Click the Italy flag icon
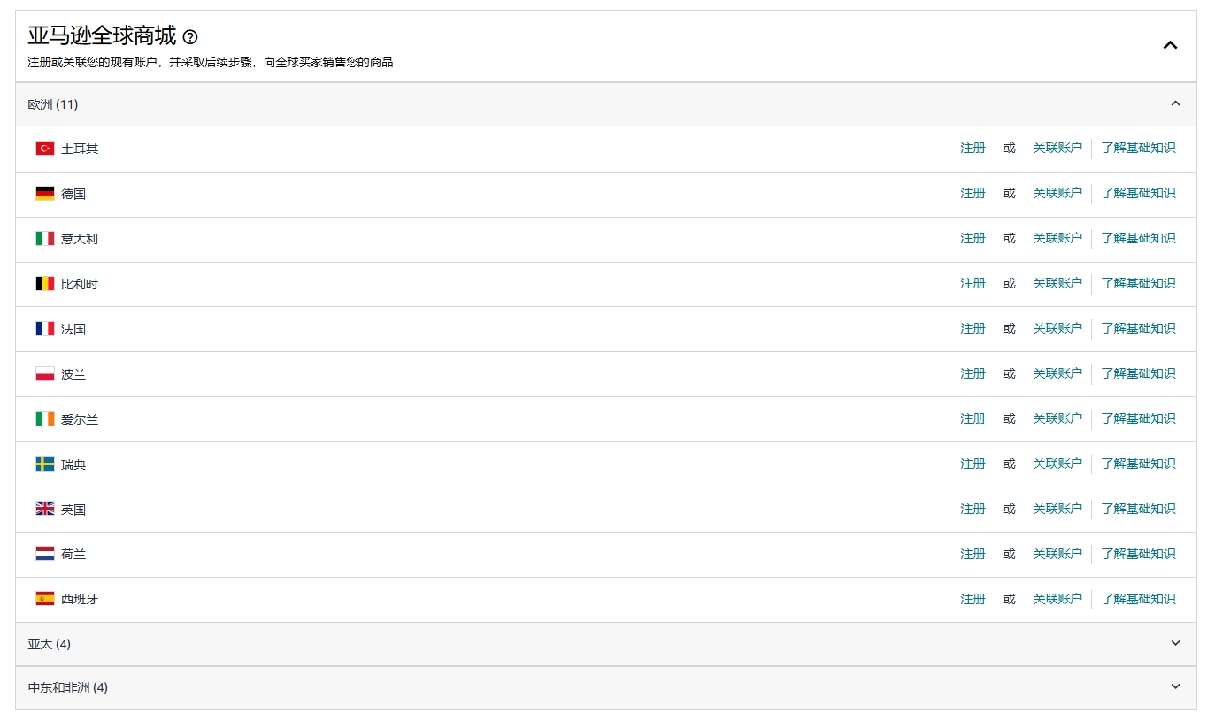Viewport: 1215px width, 713px height. (45, 239)
